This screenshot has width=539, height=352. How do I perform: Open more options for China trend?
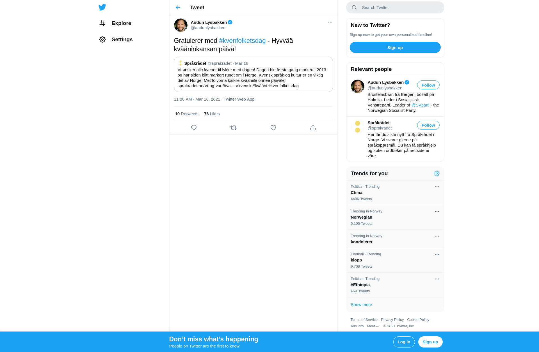[437, 187]
